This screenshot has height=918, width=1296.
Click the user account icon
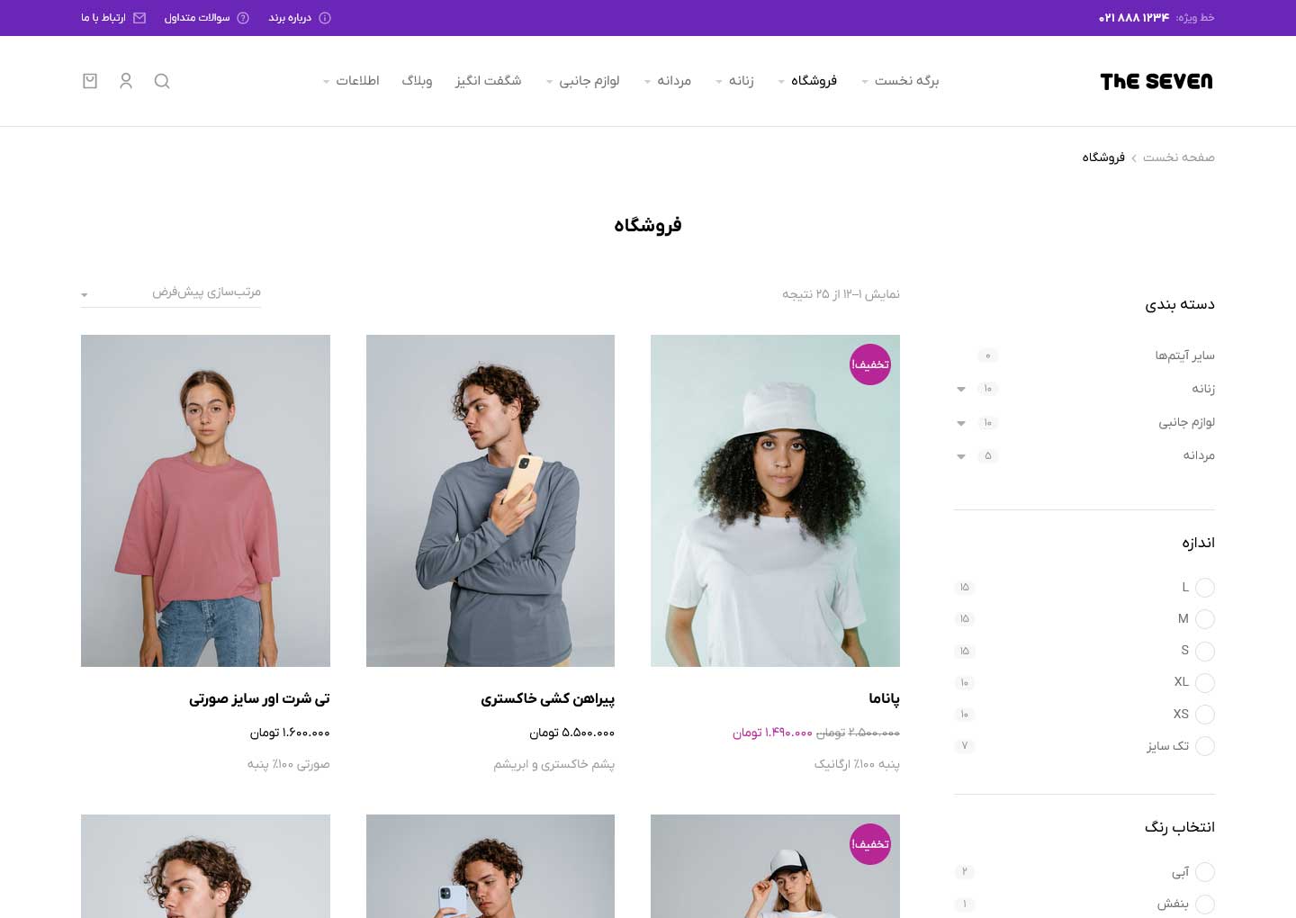(126, 81)
